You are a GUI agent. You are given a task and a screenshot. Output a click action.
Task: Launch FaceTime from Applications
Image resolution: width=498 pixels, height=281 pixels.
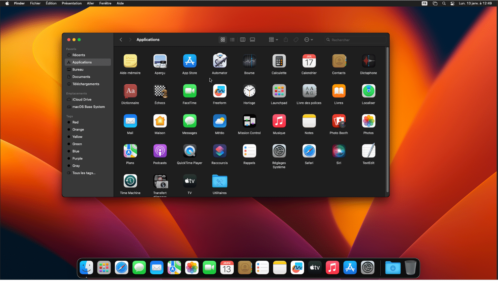tap(189, 91)
